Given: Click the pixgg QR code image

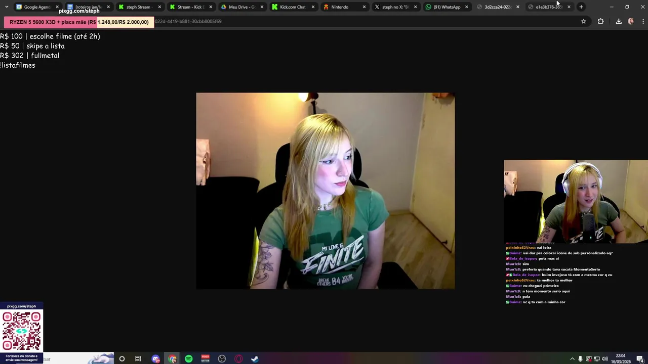Looking at the screenshot, I should [21, 331].
